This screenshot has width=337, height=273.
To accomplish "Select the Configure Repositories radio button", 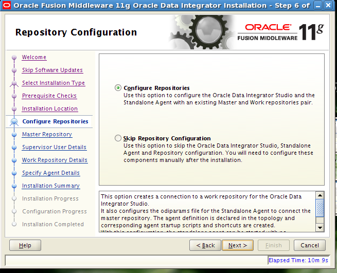I will pyautogui.click(x=118, y=87).
